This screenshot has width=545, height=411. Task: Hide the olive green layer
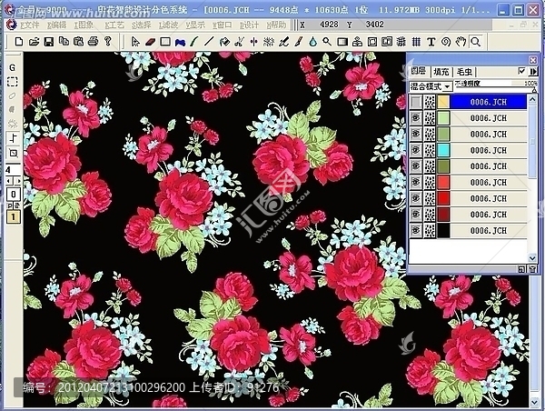click(415, 166)
